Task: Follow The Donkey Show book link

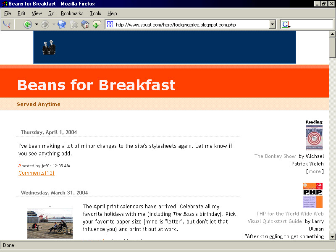Action: (275, 156)
